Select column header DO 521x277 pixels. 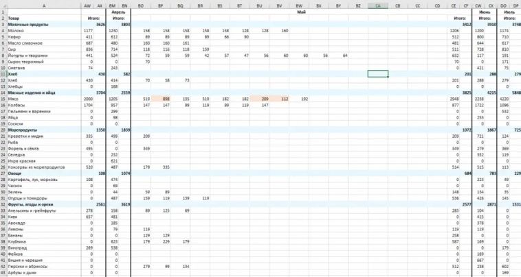[503, 6]
